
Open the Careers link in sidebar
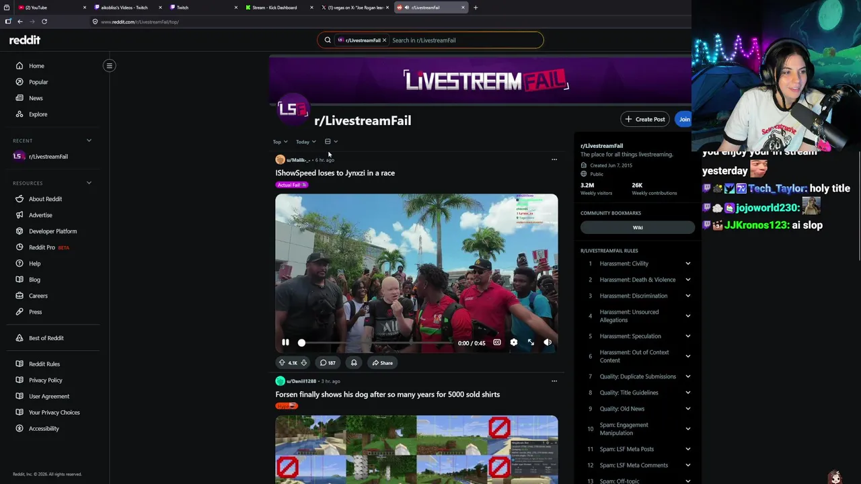point(38,296)
